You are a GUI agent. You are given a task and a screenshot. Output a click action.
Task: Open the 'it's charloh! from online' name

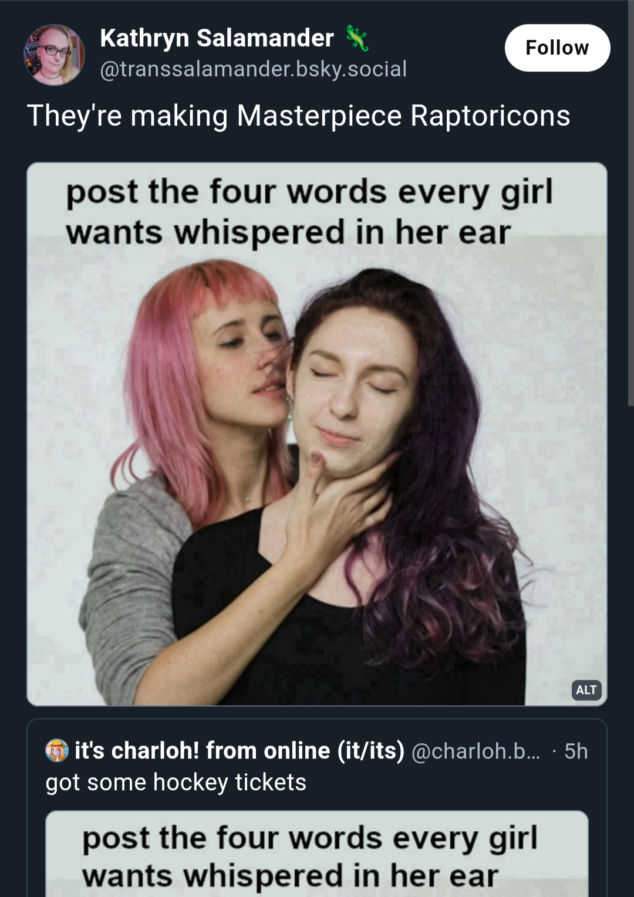pos(202,751)
